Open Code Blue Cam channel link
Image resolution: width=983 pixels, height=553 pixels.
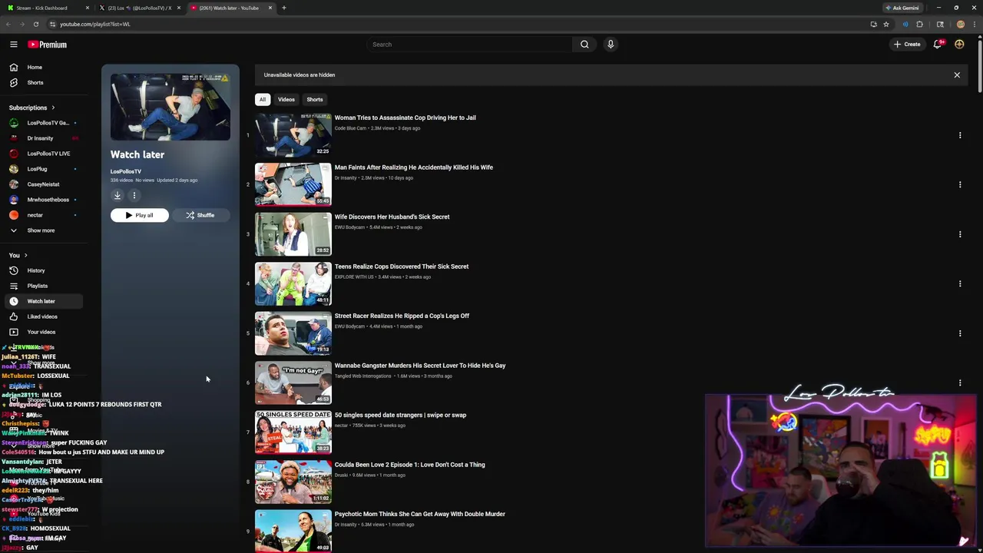pyautogui.click(x=350, y=128)
